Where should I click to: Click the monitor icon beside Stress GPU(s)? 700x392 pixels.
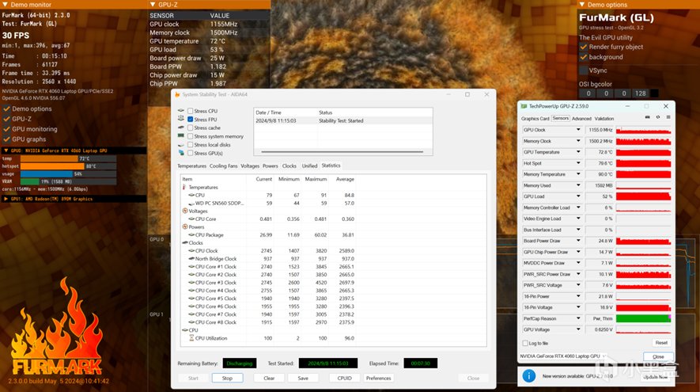pos(181,153)
